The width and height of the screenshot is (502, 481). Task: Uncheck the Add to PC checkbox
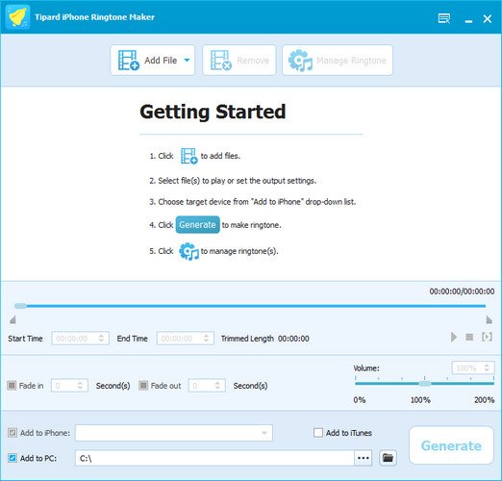pos(13,458)
